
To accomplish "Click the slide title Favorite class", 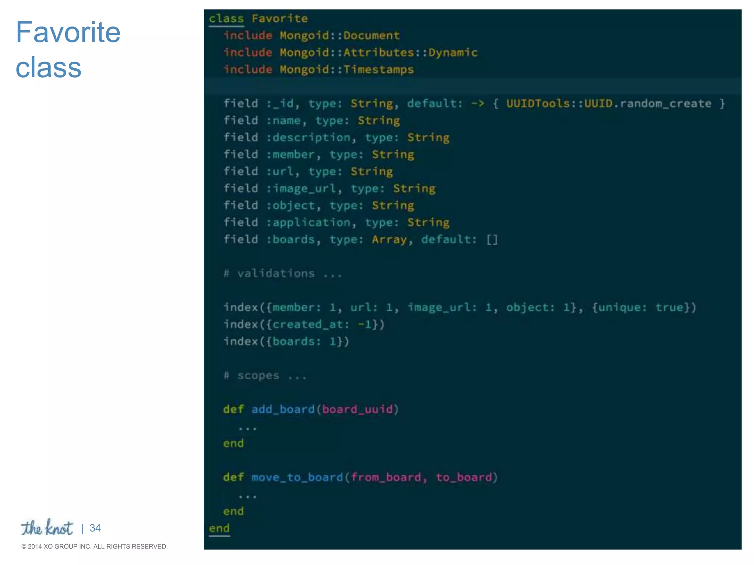I will point(68,49).
